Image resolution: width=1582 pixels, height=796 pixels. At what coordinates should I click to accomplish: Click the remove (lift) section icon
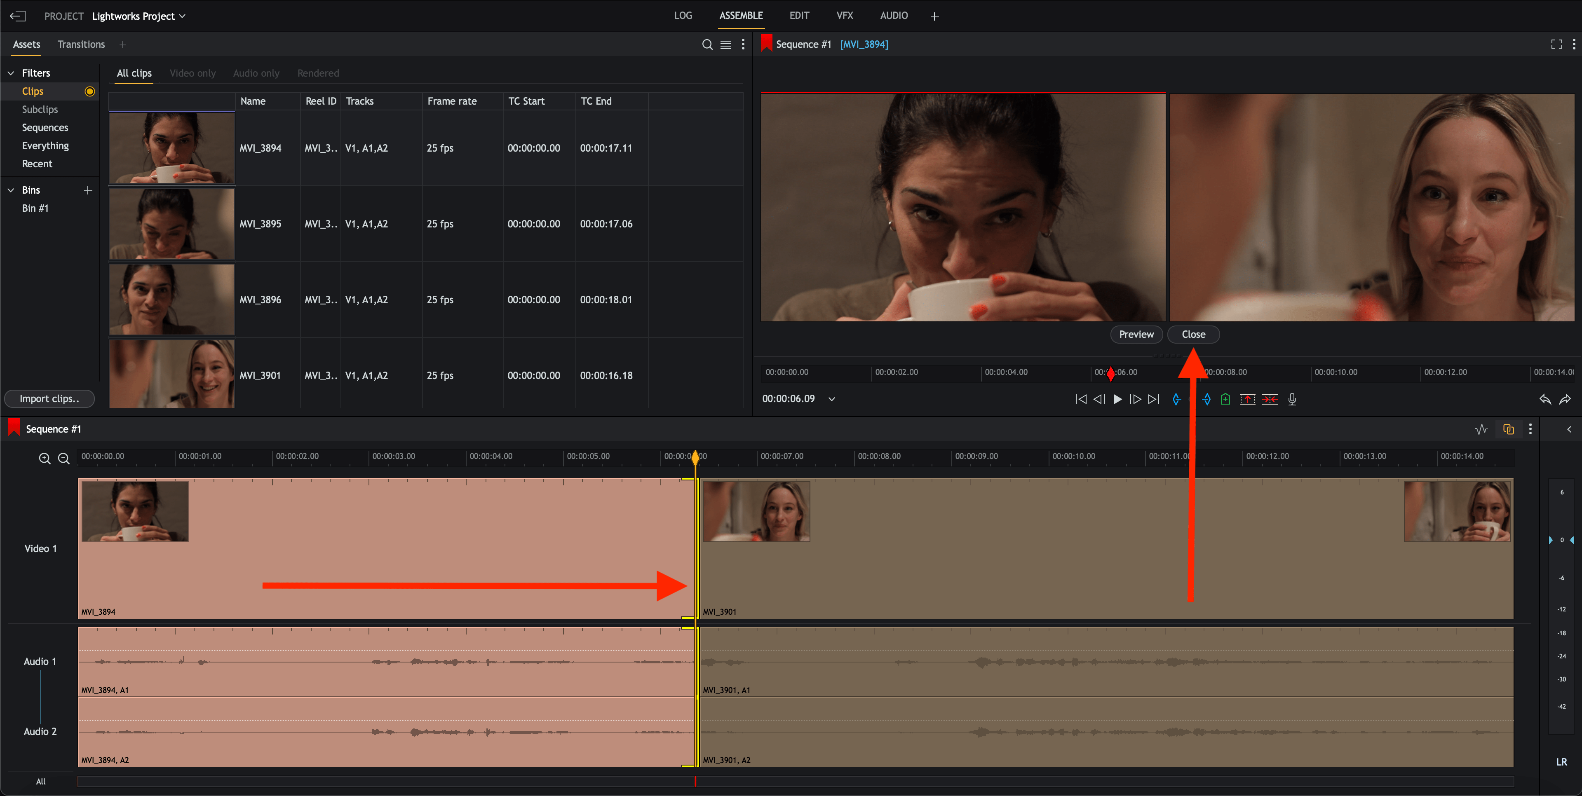[1247, 399]
